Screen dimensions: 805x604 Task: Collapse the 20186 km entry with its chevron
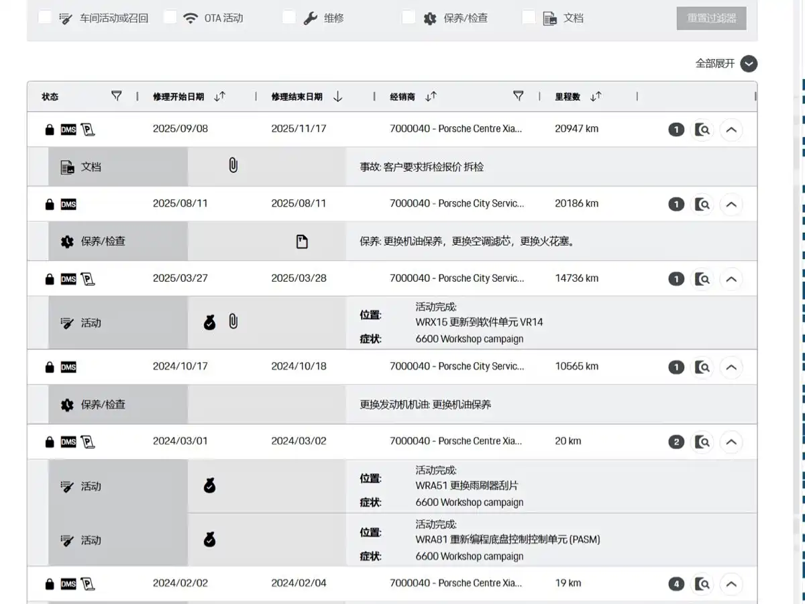(x=731, y=204)
